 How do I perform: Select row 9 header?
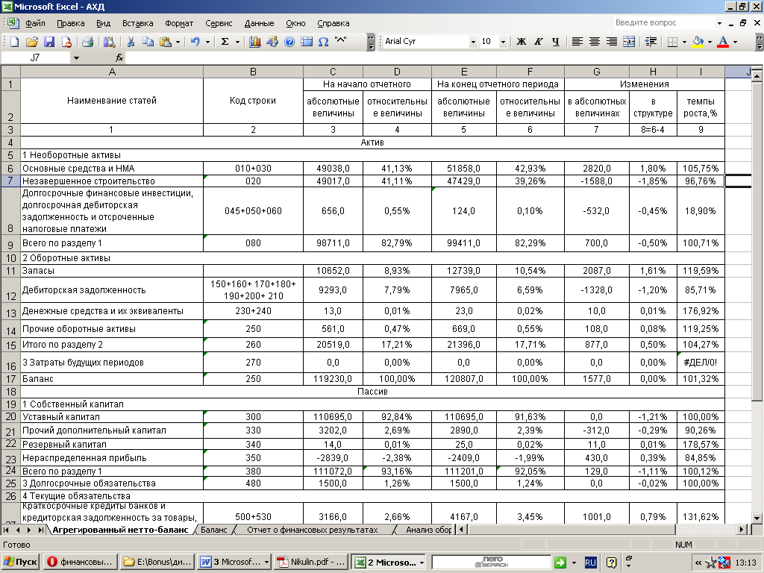click(x=10, y=243)
